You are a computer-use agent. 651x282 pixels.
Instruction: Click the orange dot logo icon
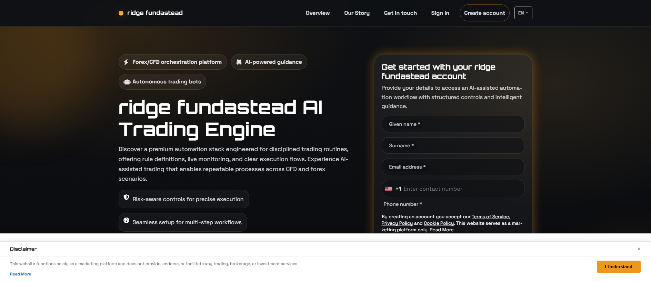(x=121, y=13)
